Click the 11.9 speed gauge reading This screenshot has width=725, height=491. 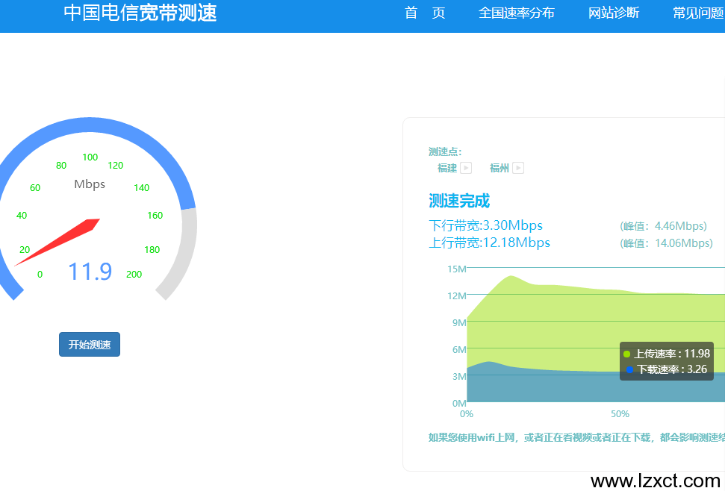tap(90, 272)
